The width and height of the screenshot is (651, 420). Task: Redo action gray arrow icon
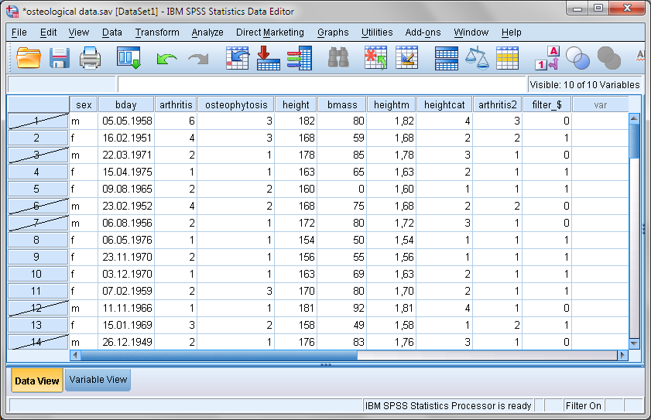pos(198,59)
